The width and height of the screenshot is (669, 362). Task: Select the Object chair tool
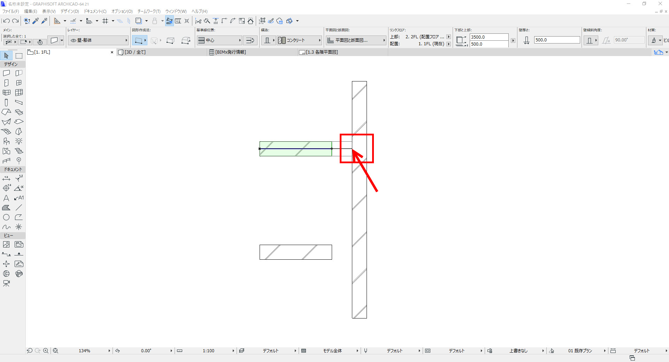point(6,141)
